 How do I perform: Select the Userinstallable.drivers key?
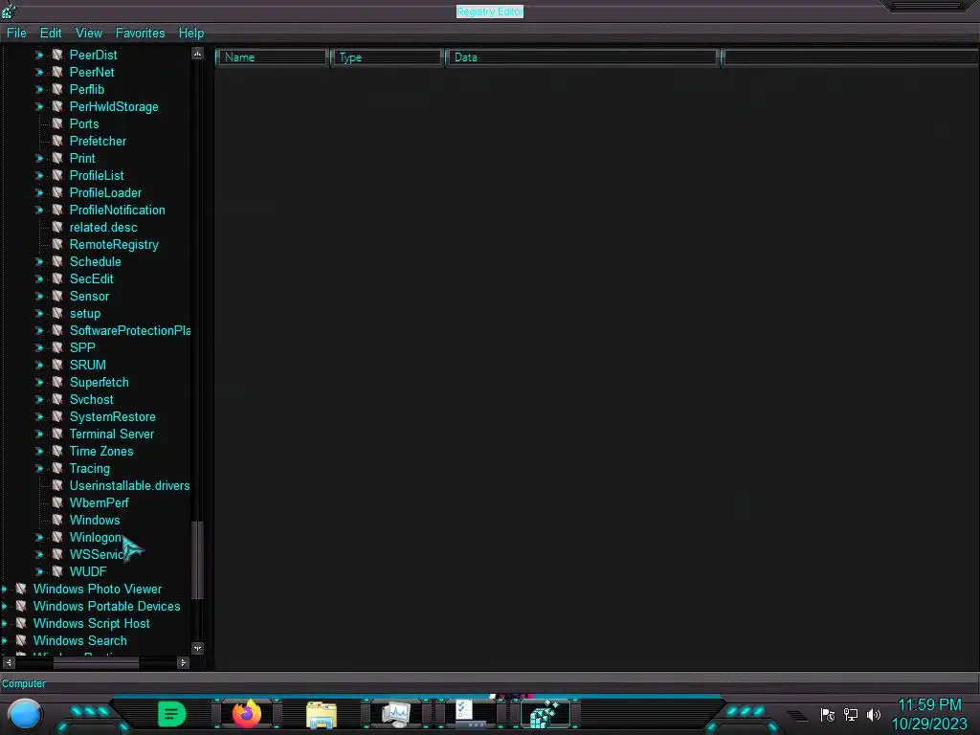coord(129,485)
